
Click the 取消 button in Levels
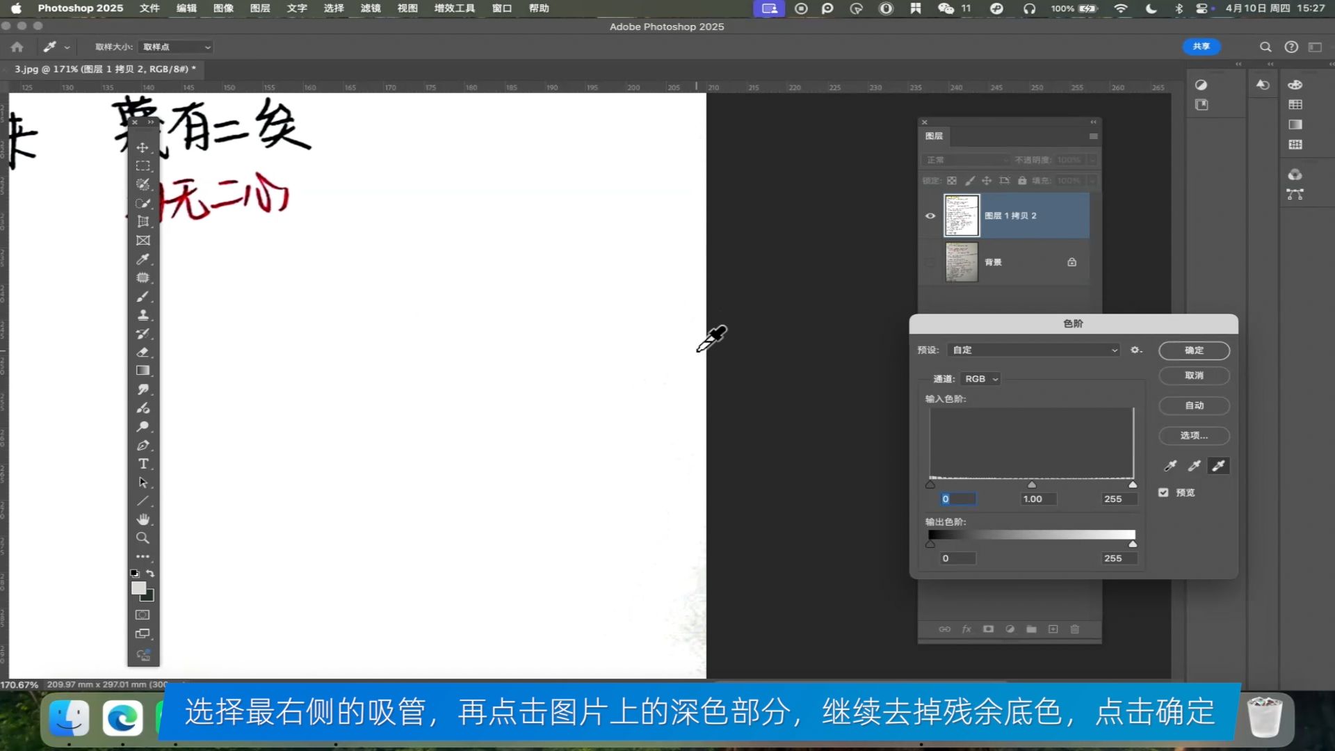tap(1194, 375)
